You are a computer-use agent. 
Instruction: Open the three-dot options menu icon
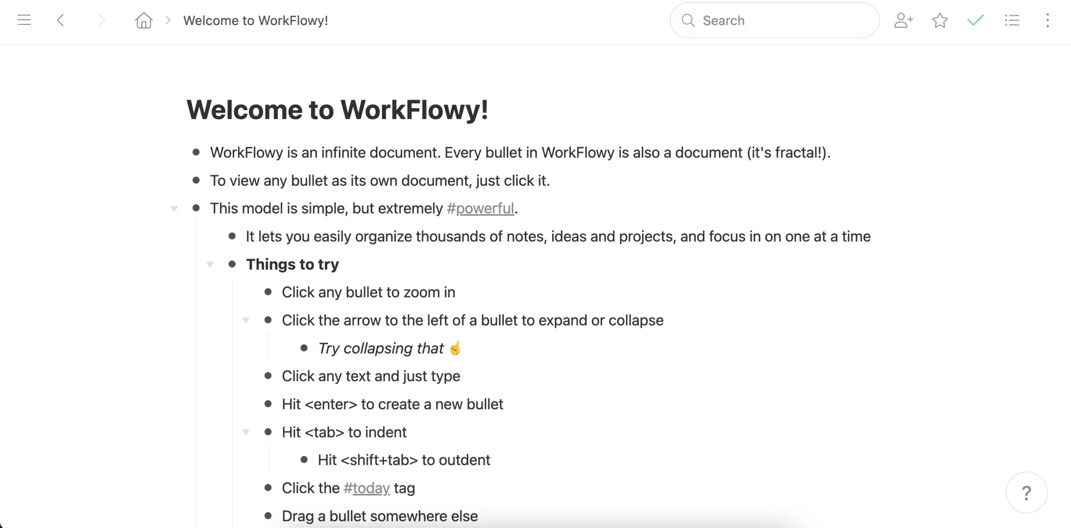click(x=1048, y=20)
